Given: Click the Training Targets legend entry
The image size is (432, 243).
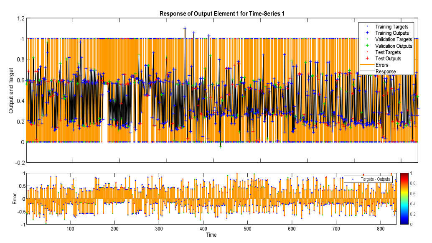Looking at the screenshot, I should [x=391, y=27].
